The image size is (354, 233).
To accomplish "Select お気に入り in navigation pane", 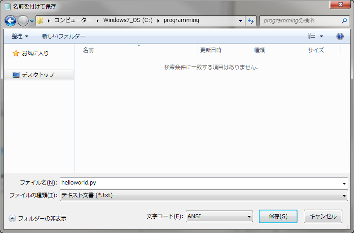I will click(x=35, y=53).
